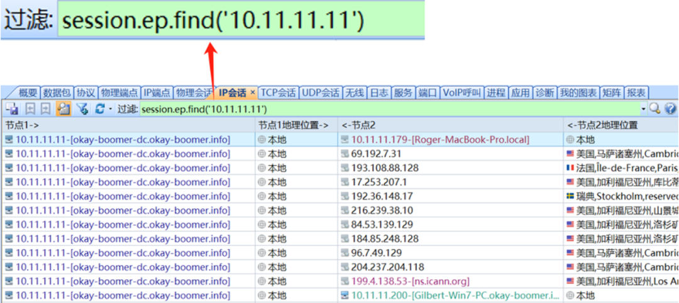Select the 服务 tab

coord(404,92)
